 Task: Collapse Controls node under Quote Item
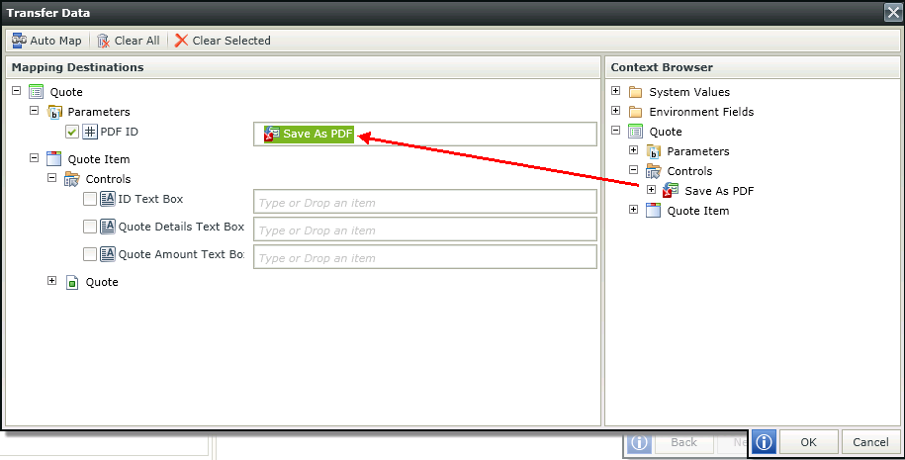[52, 178]
